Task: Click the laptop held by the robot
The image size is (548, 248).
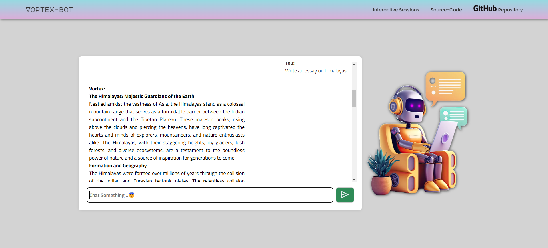Action: (443, 137)
